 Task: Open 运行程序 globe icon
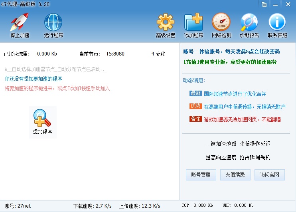[53, 23]
